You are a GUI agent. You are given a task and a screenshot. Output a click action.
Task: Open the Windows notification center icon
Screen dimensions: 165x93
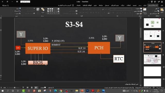(162, 91)
